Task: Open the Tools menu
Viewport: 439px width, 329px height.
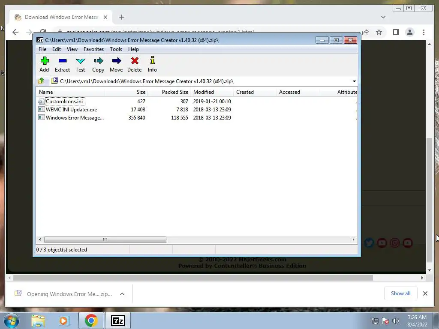Action: tap(116, 49)
